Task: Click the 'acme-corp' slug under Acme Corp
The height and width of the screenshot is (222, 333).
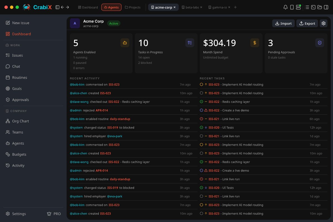Action: pos(91,26)
